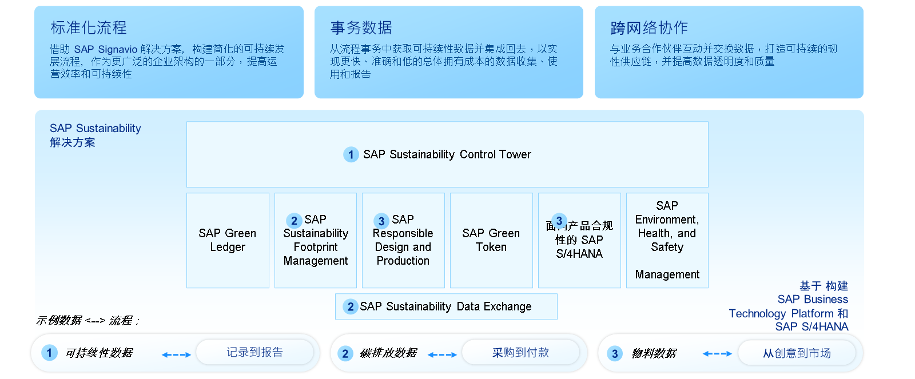This screenshot has width=915, height=379.
Task: Click SAP Sustainability Data Exchange box
Action: tap(446, 306)
